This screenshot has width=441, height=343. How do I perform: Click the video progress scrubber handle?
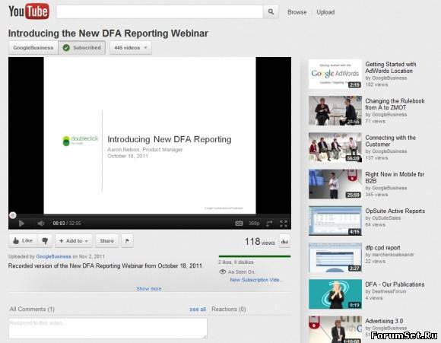pos(13,215)
